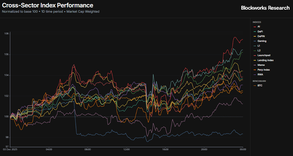Click the 12:00 label on the time axis
The width and height of the screenshot is (293, 156).
[126, 149]
